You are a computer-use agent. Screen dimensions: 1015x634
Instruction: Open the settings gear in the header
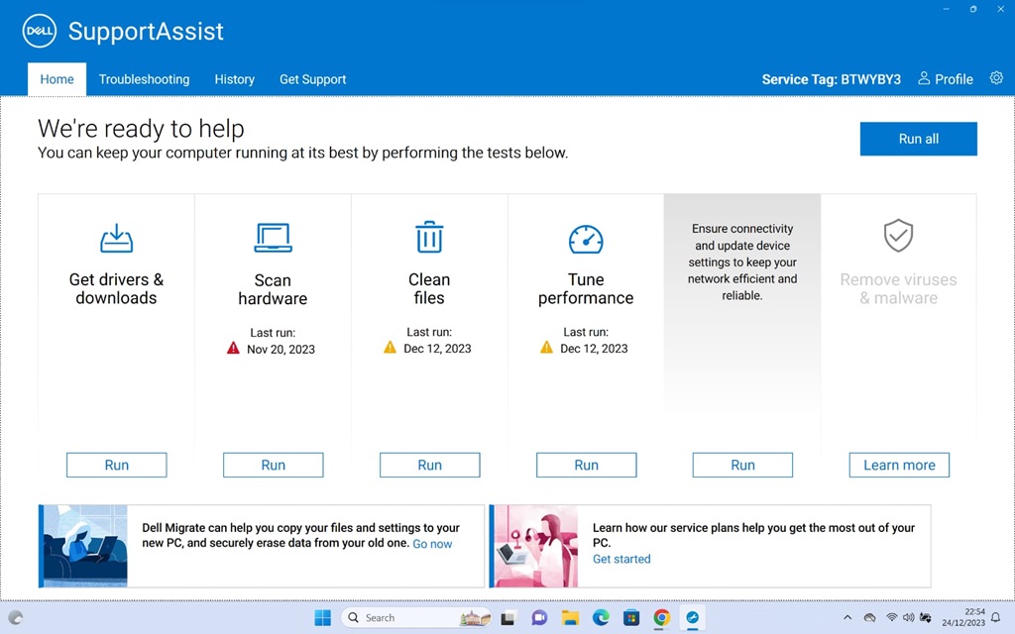tap(996, 78)
